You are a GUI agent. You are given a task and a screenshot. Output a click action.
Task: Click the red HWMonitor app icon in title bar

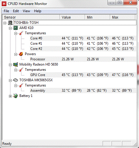tap(4, 4)
